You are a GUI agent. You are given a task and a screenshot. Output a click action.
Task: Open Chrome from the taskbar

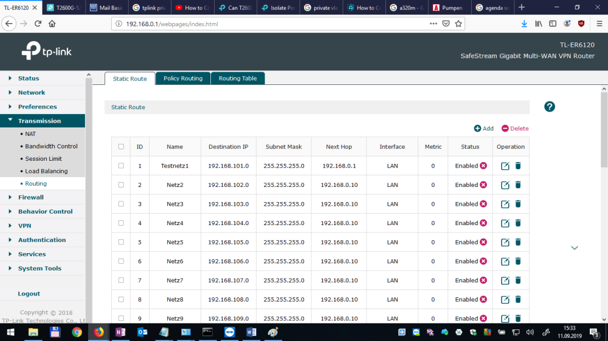click(x=77, y=332)
